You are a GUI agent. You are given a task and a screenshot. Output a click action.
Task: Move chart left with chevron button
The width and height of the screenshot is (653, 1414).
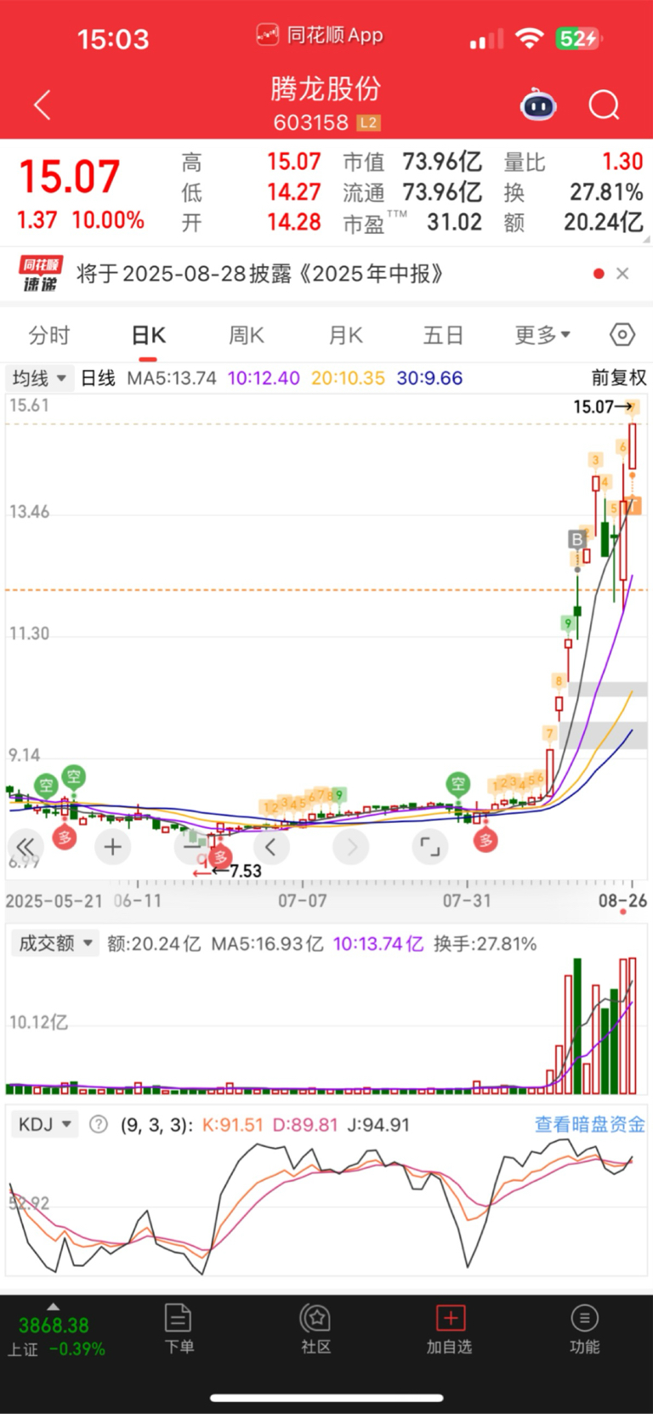click(x=270, y=846)
